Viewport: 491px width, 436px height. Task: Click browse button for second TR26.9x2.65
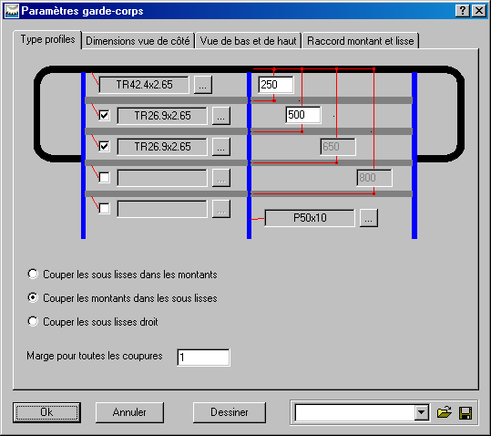(221, 147)
